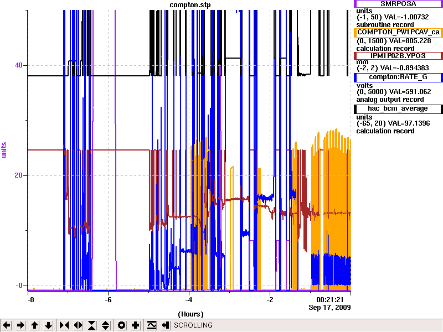
Task: Expand the time axis (outward horizontal triangles)
Action: point(78,325)
